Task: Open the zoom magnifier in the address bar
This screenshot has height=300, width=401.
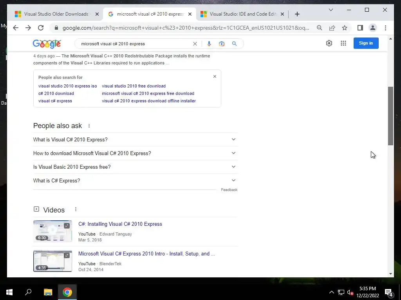Action: (320, 28)
